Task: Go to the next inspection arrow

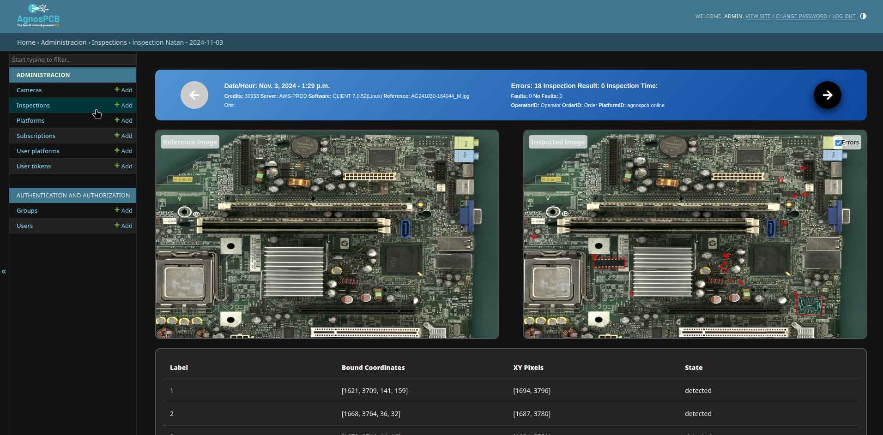Action: pos(827,95)
